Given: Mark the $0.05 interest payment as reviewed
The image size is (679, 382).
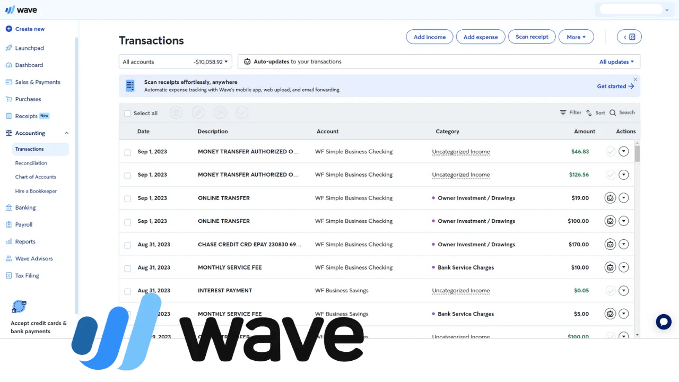Looking at the screenshot, I should (611, 290).
